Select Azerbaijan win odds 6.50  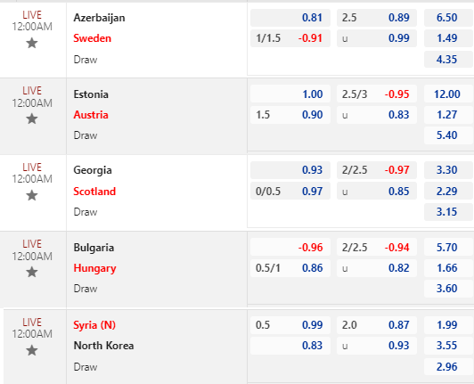(449, 18)
